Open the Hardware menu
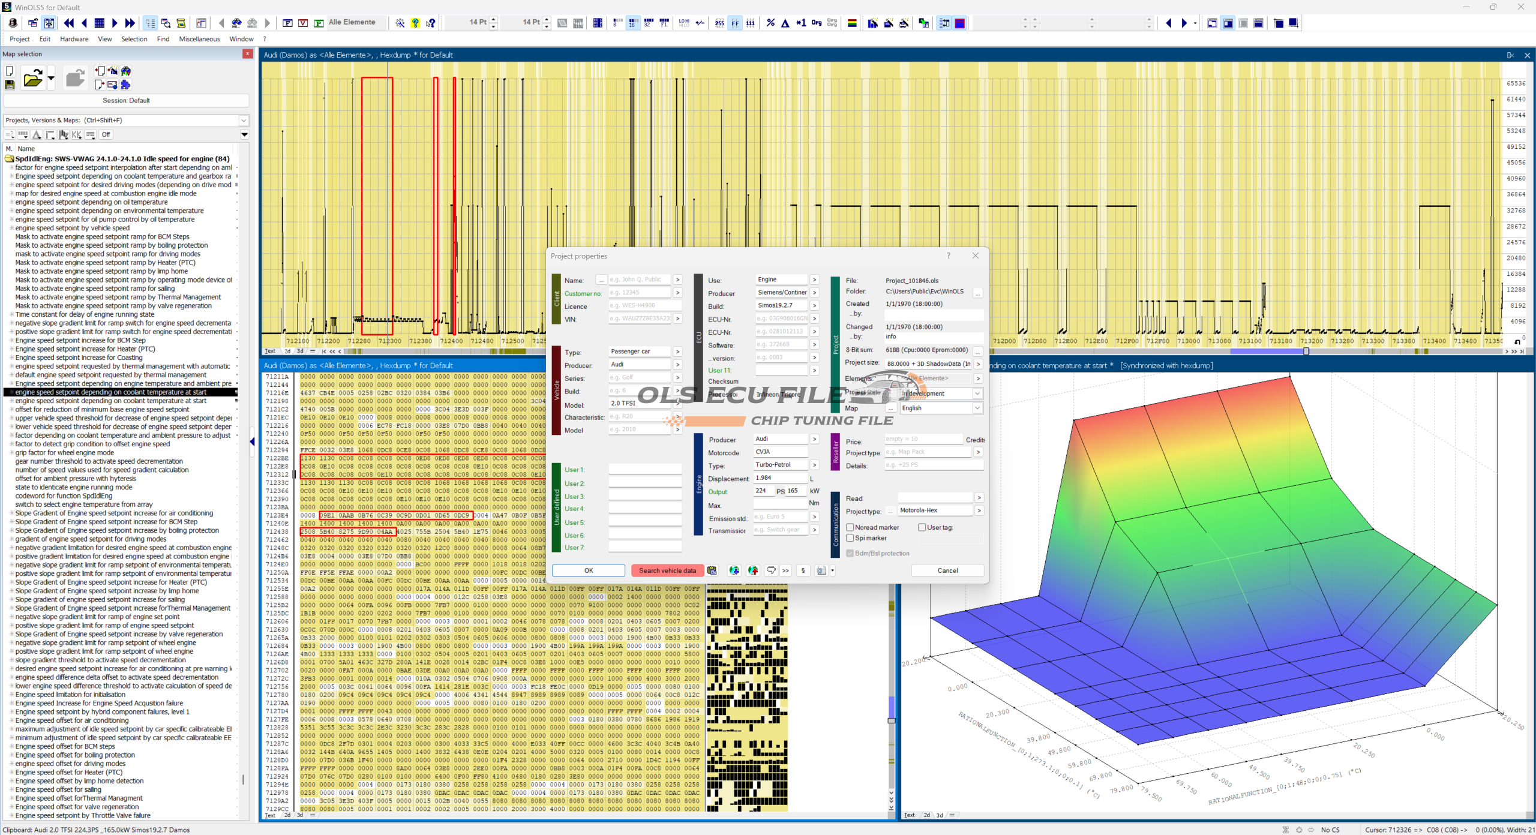This screenshot has width=1536, height=835. 74,39
